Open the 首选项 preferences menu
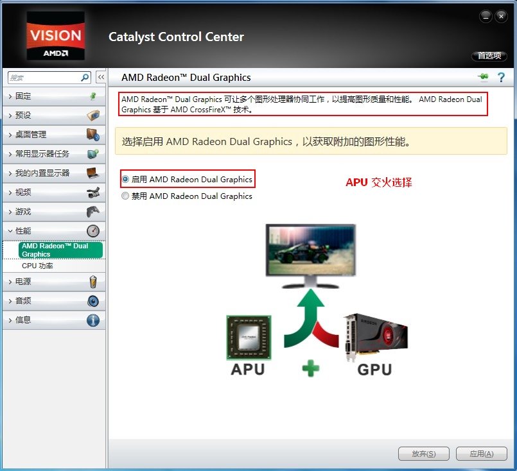This screenshot has width=517, height=471. (x=489, y=56)
